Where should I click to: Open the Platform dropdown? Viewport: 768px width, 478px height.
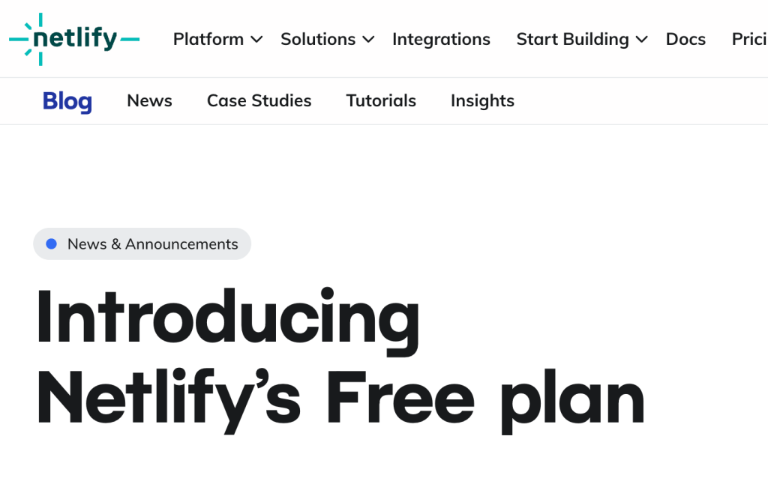208,39
